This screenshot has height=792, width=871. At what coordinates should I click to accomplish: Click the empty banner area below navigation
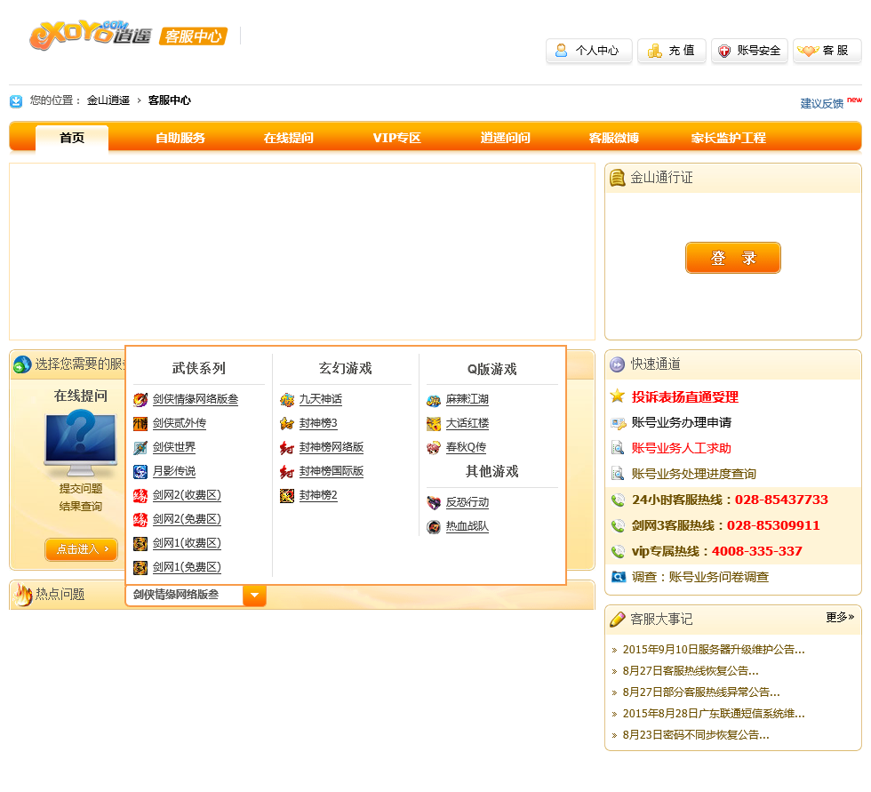point(302,252)
